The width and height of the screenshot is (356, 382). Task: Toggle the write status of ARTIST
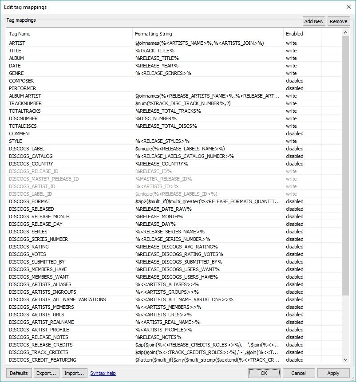point(291,43)
